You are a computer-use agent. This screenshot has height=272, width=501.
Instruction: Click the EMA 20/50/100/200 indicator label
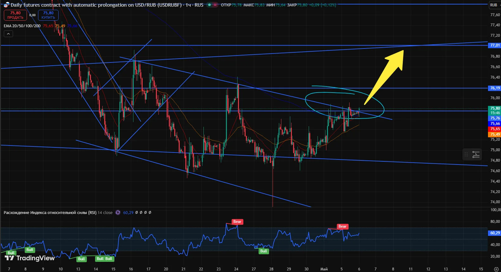[22, 26]
